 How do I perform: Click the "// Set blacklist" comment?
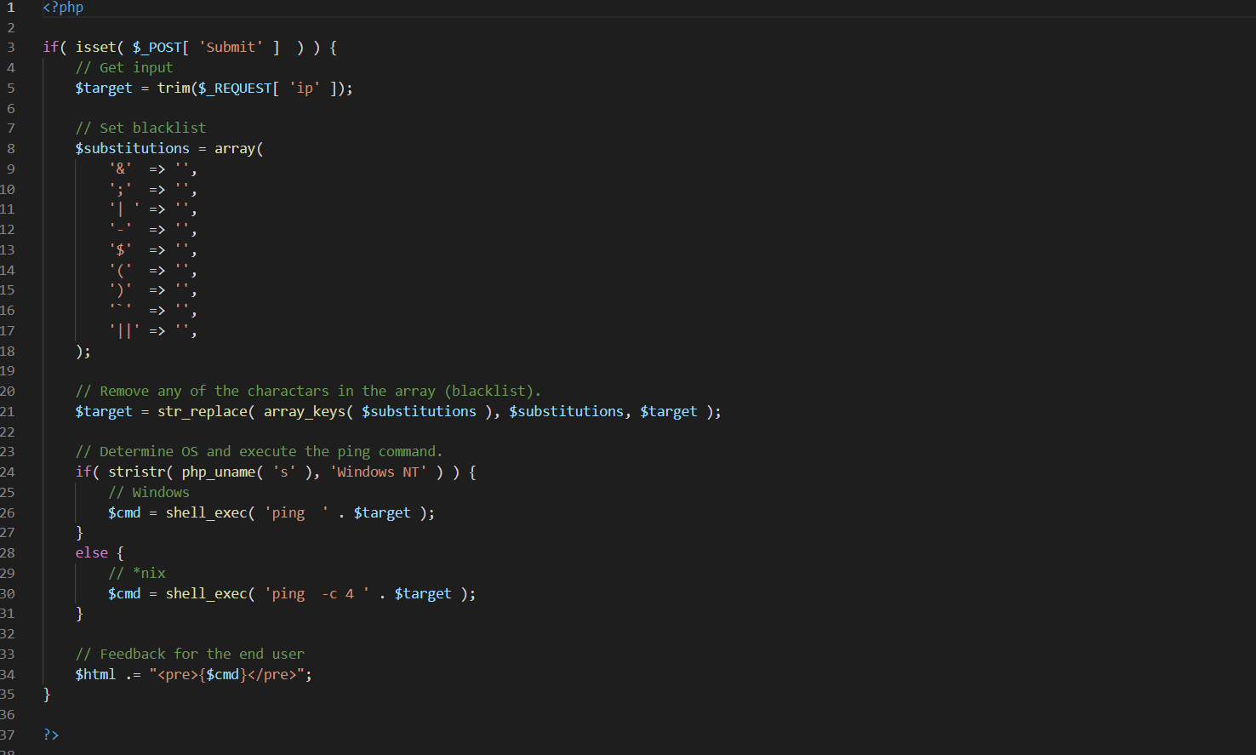pos(140,129)
